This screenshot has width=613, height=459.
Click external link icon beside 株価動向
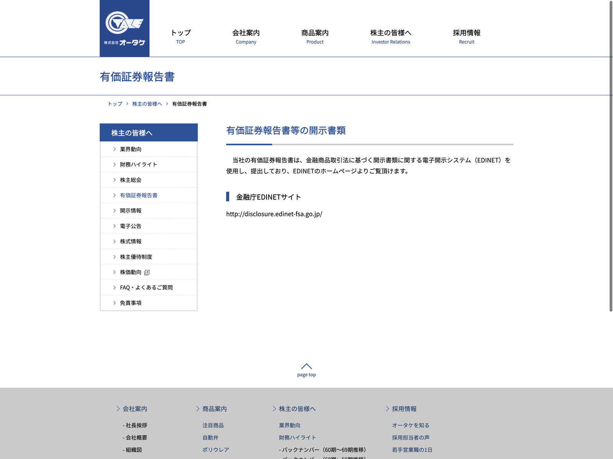147,272
